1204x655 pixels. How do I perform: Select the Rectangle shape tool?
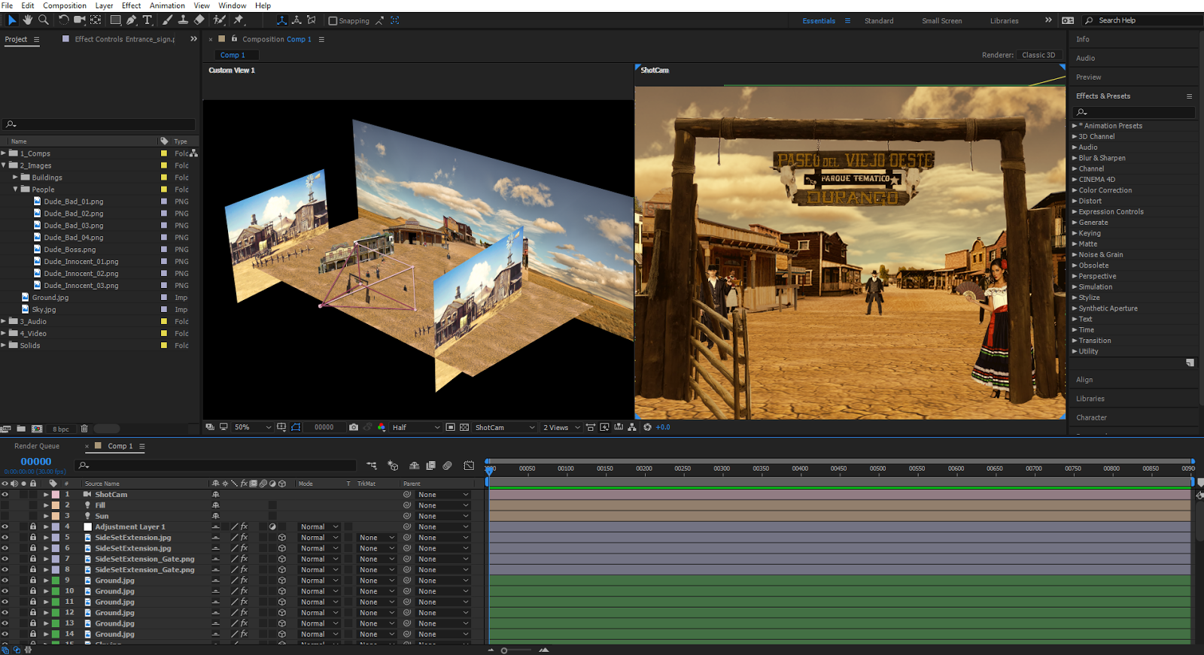(x=116, y=20)
